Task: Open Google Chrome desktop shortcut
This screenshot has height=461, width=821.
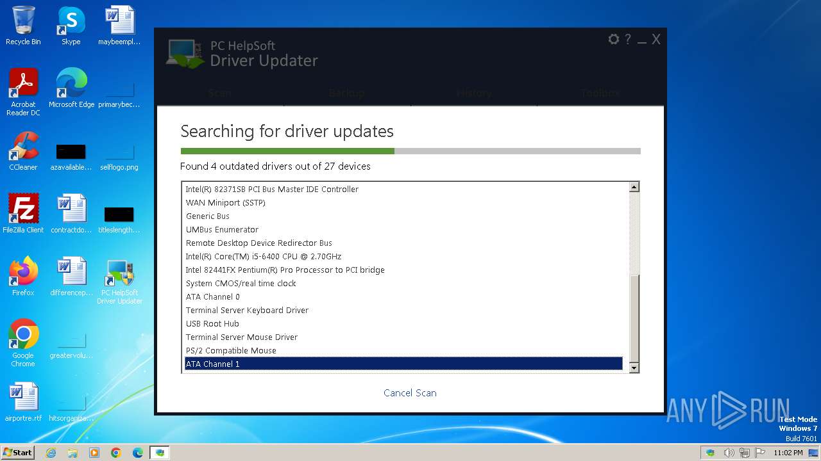Action: pos(23,343)
